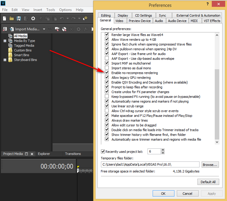Enable Import stereo as dual mono
227x201 pixels.
coord(107,67)
